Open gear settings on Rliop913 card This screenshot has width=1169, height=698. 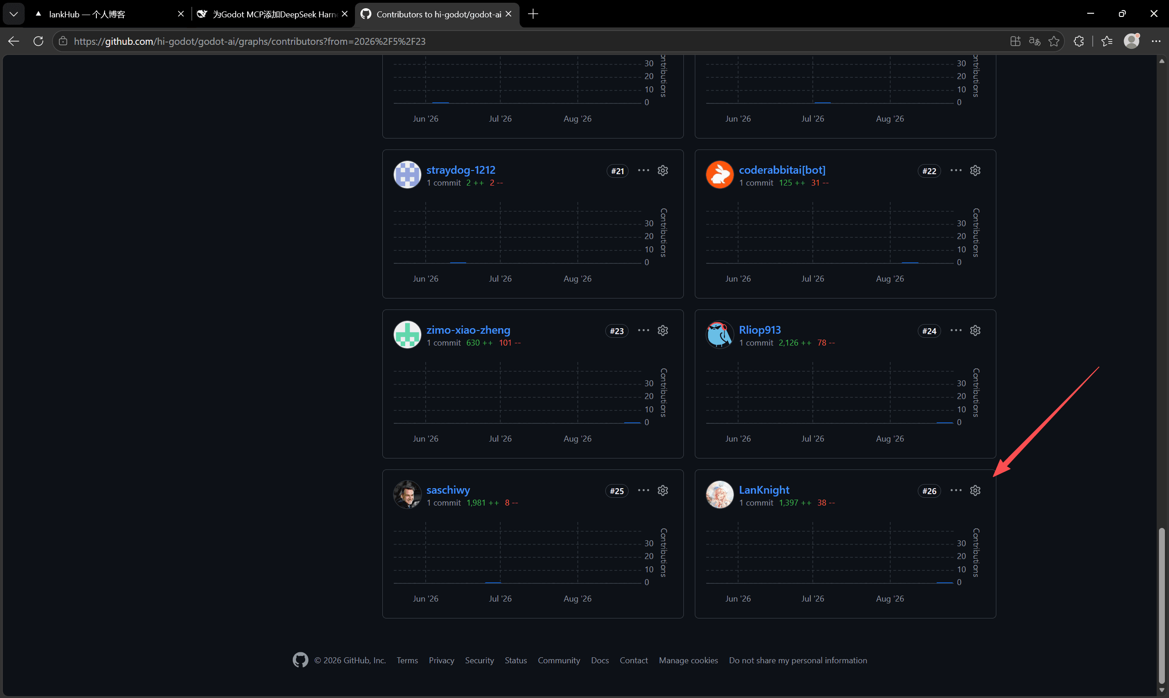coord(975,330)
